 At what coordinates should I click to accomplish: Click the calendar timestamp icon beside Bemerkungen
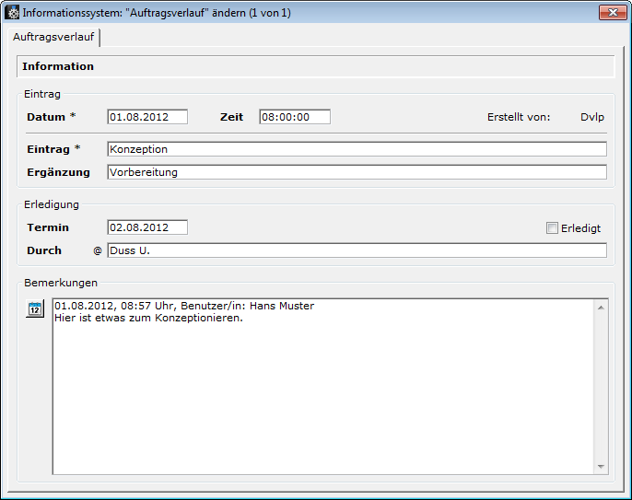click(34, 309)
